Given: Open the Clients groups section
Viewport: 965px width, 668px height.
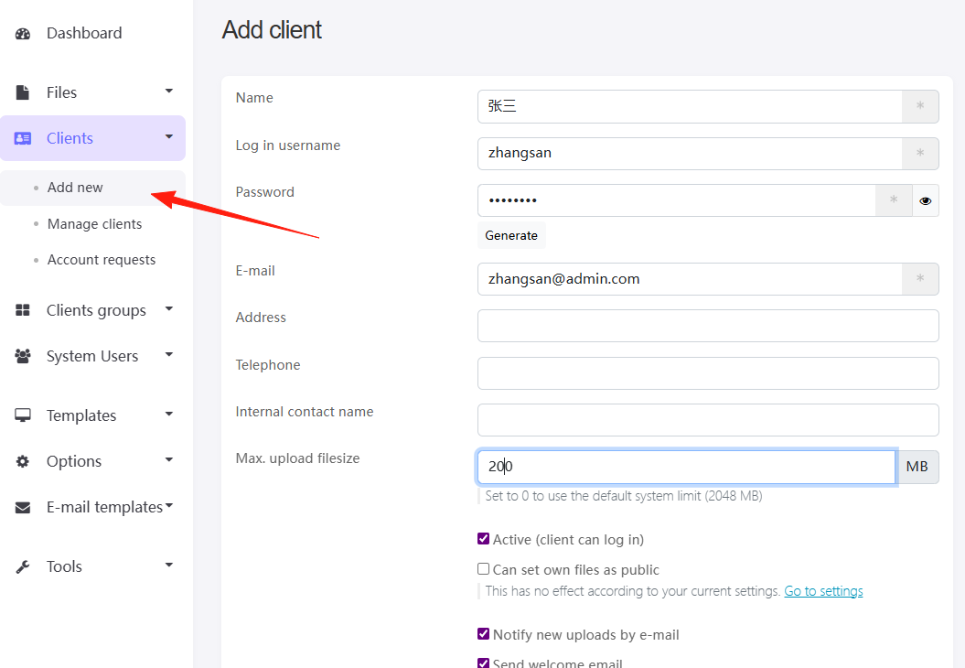Looking at the screenshot, I should [x=96, y=310].
